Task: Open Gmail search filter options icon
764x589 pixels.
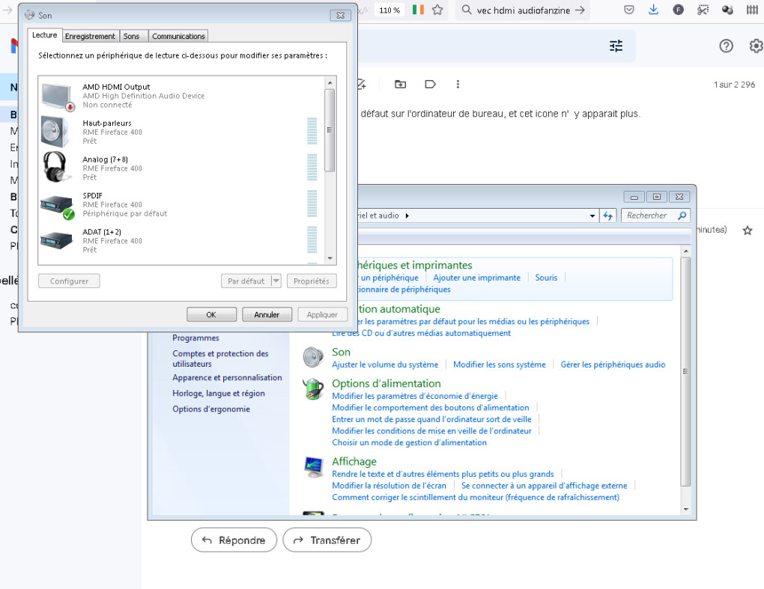Action: pyautogui.click(x=616, y=46)
